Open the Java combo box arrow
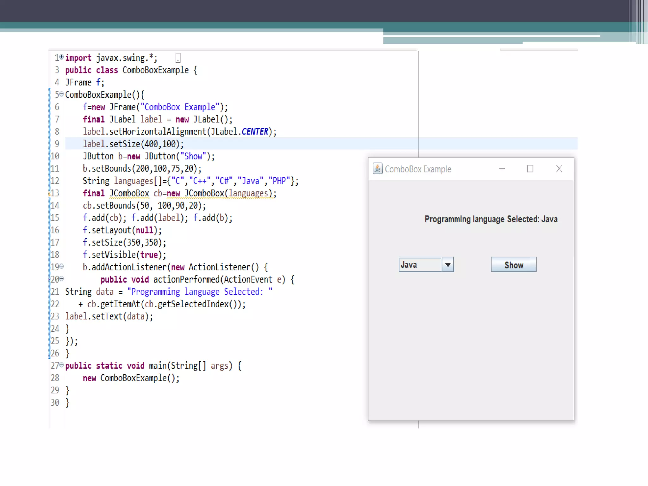Viewport: 648px width, 486px height. click(x=447, y=265)
